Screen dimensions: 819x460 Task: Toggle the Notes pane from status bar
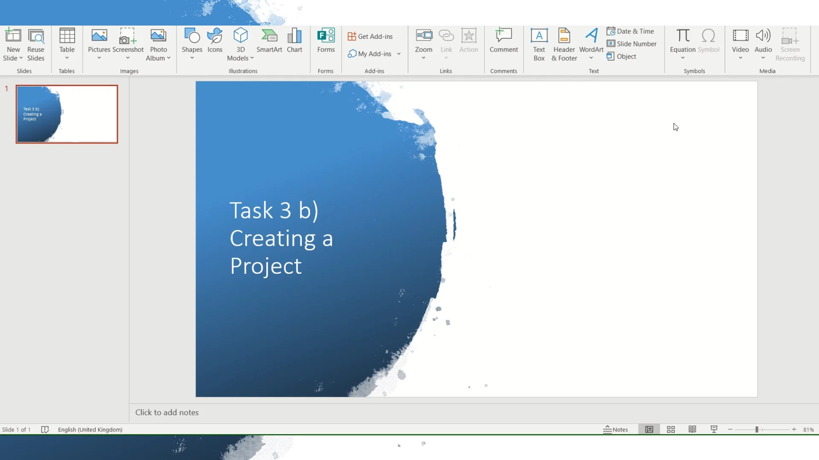[x=616, y=429]
